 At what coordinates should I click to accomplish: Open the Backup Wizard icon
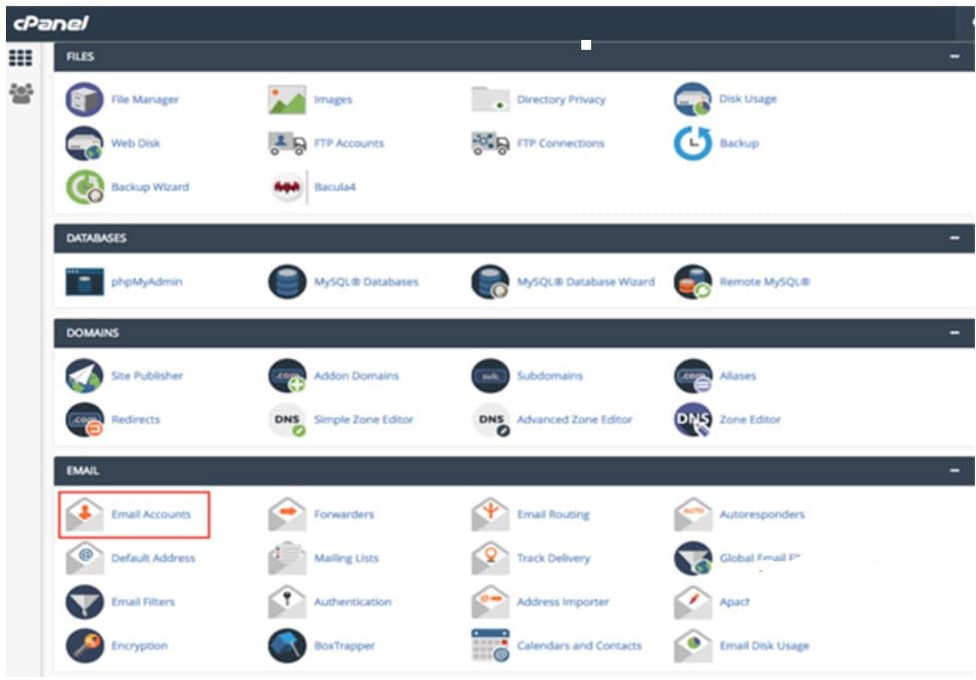(x=84, y=186)
